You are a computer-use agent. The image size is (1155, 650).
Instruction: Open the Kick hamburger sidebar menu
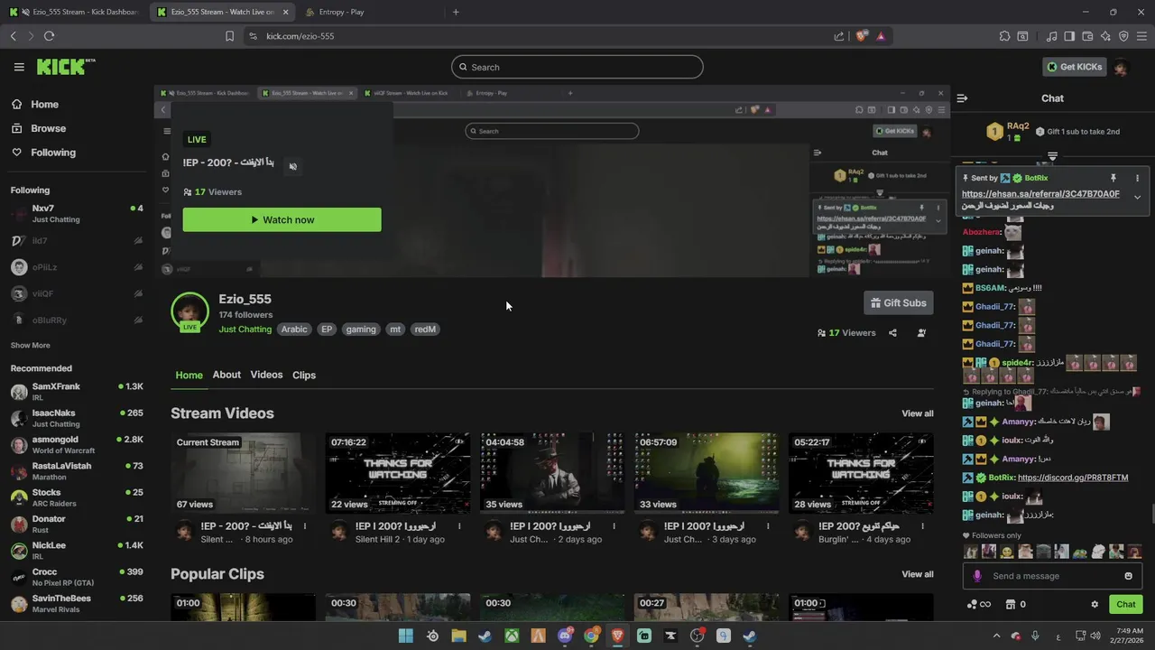(19, 67)
